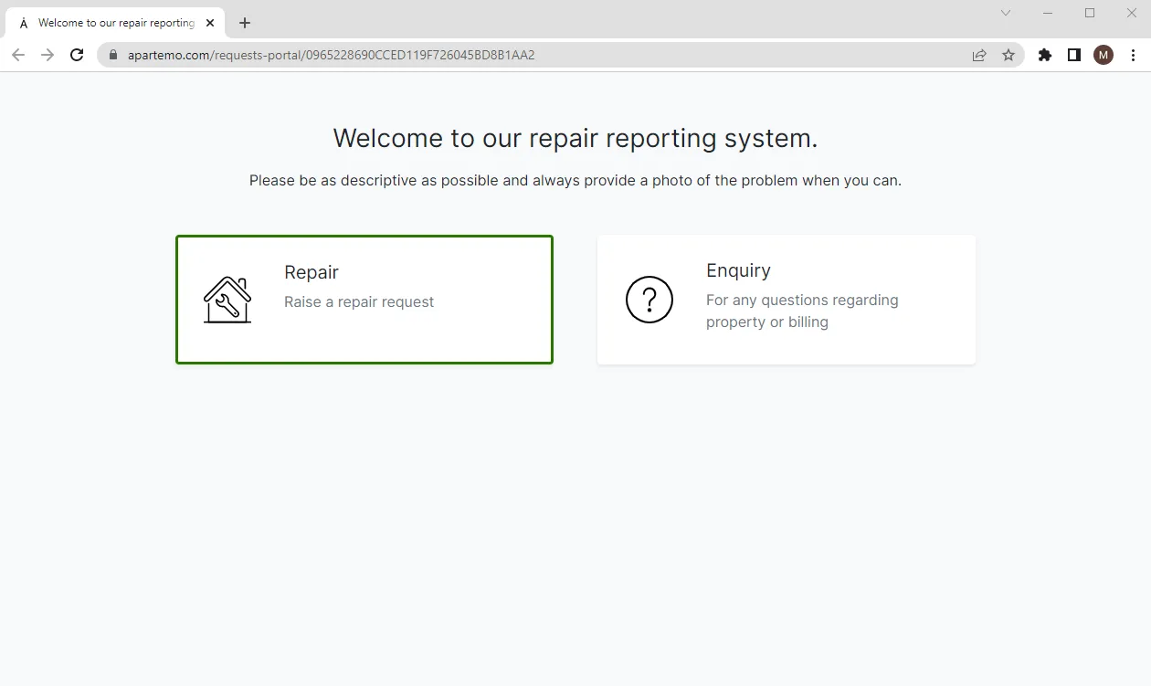Open the chevron dropdown above the window controls
The height and width of the screenshot is (686, 1151).
pyautogui.click(x=1005, y=14)
